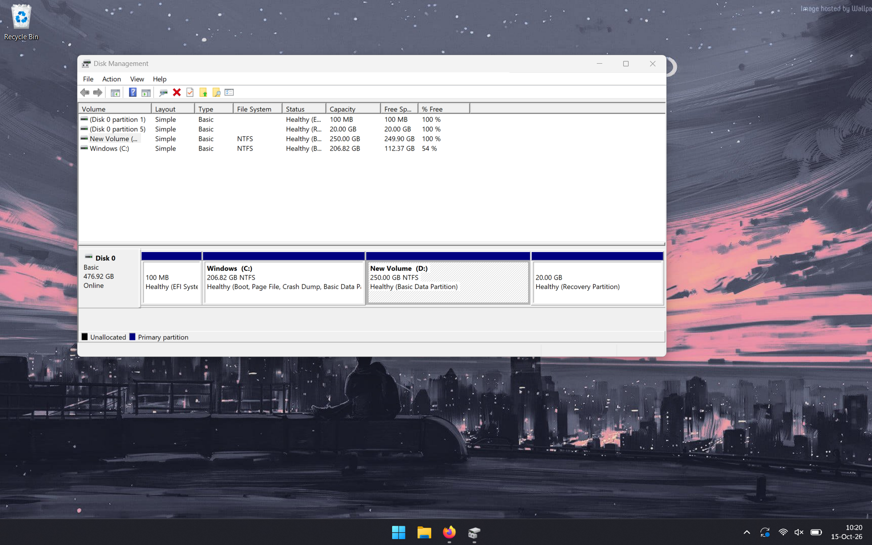Click the Disk 0 label panel
The width and height of the screenshot is (872, 545).
tap(109, 278)
